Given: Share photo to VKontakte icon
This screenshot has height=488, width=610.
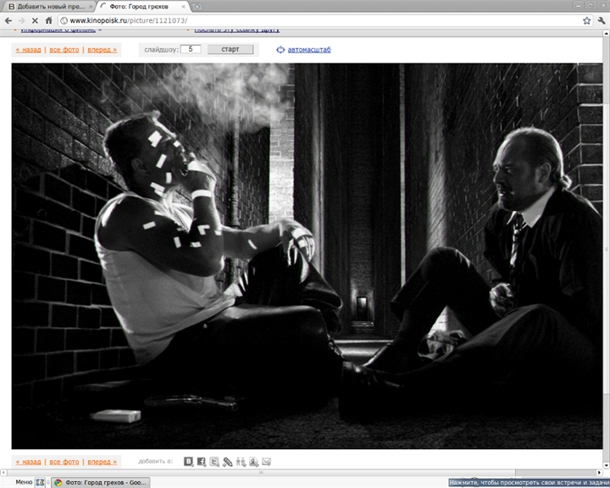Looking at the screenshot, I should [188, 462].
